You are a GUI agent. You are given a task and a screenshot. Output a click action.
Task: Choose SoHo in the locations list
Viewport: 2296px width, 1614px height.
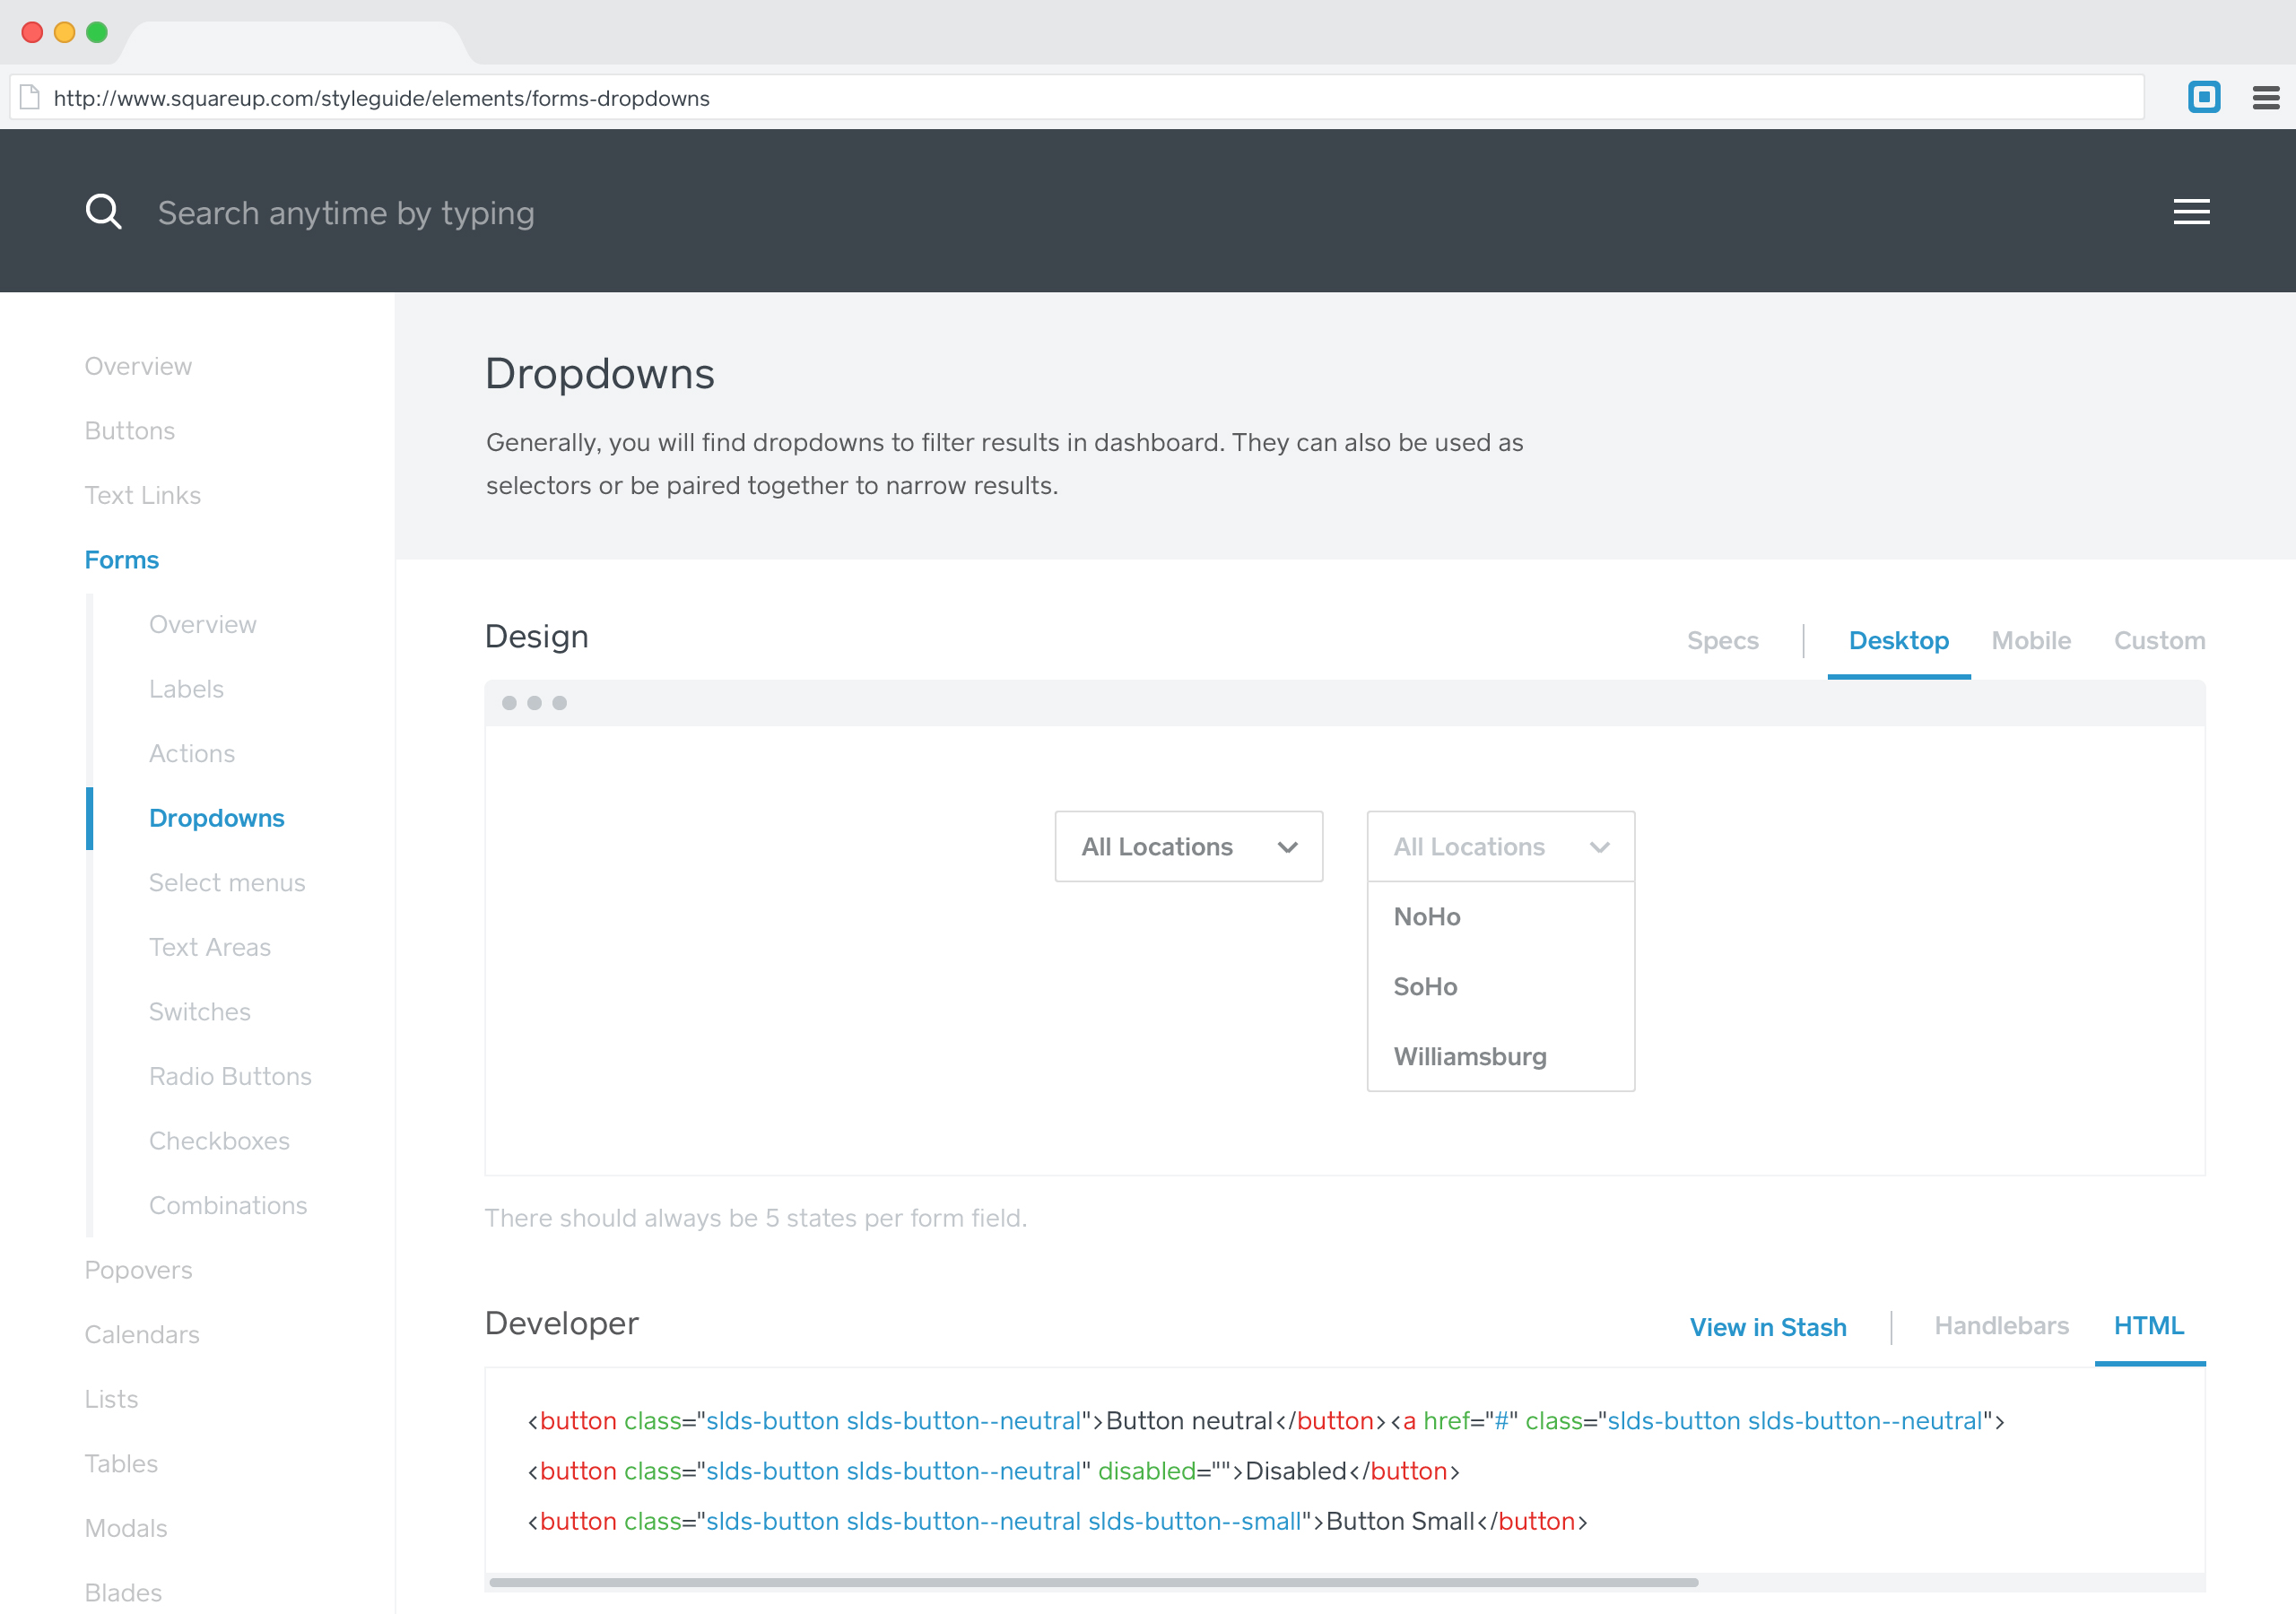point(1425,986)
